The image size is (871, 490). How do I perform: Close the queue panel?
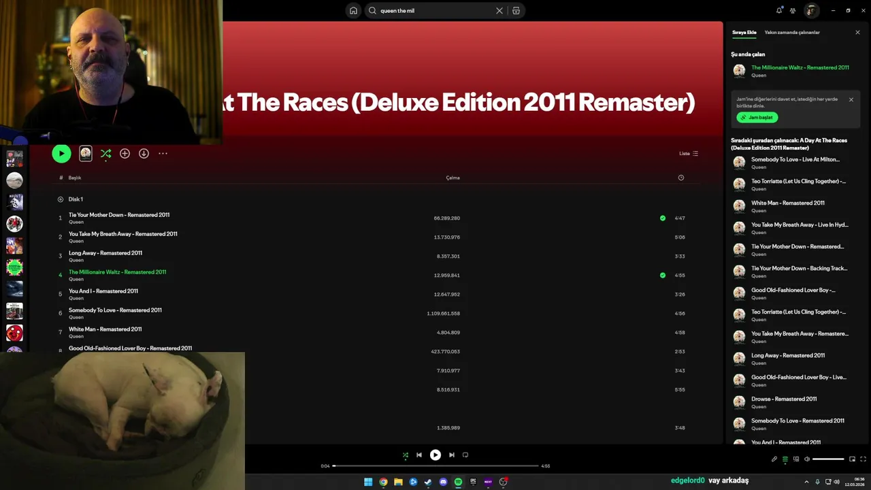(857, 33)
